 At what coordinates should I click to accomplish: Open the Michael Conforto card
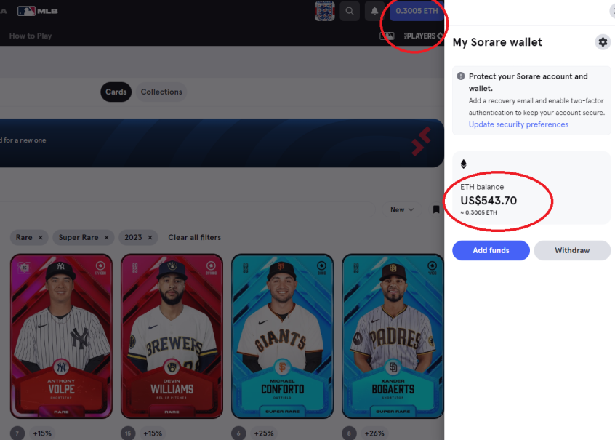pyautogui.click(x=282, y=336)
